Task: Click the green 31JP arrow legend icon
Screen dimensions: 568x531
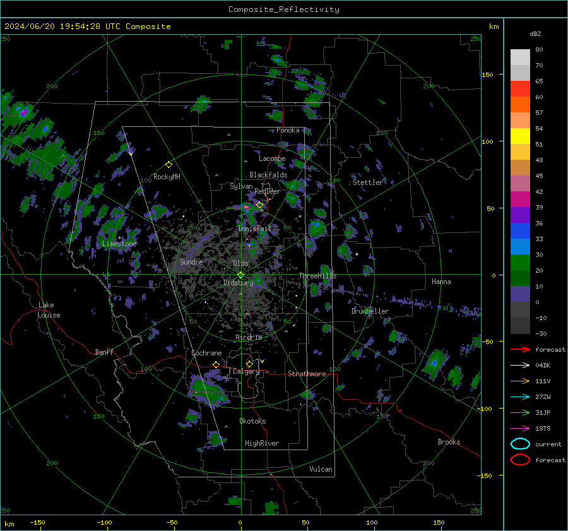Action: pyautogui.click(x=520, y=412)
